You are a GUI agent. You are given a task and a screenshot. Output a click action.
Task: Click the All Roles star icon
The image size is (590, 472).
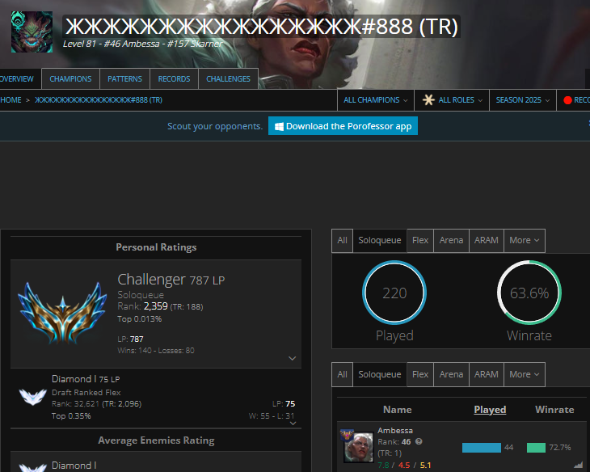[x=428, y=99]
